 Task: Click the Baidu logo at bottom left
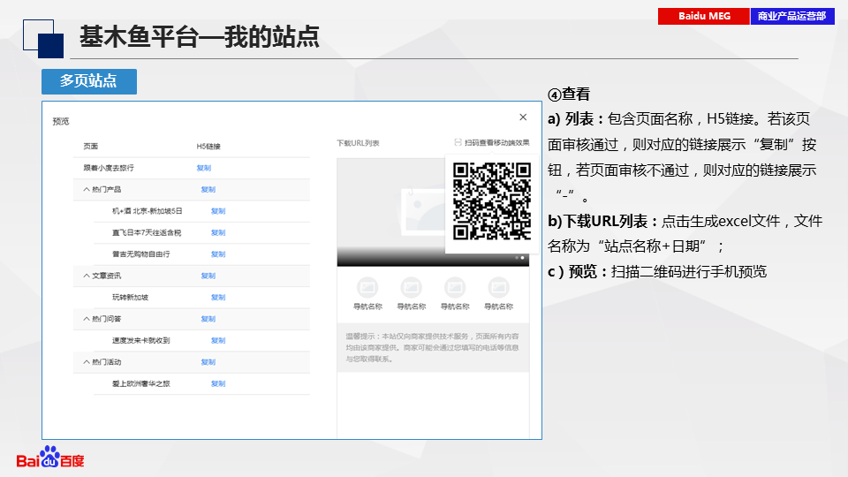pyautogui.click(x=49, y=458)
